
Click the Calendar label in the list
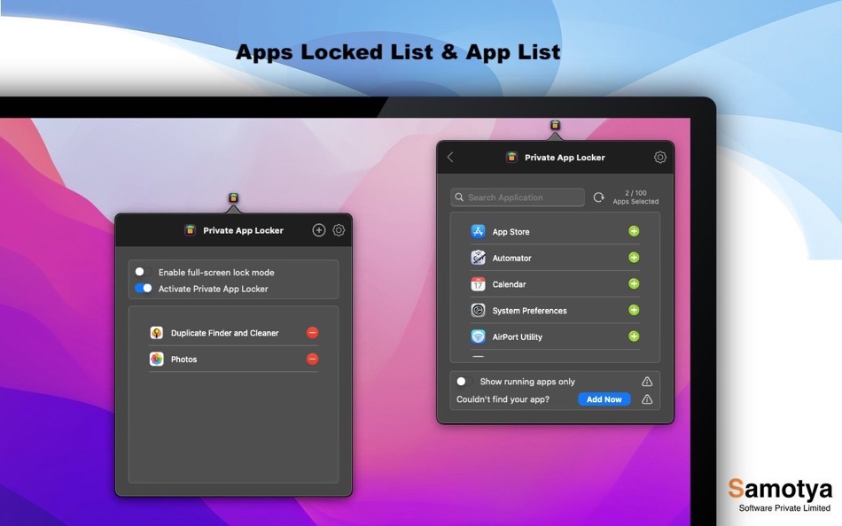509,284
